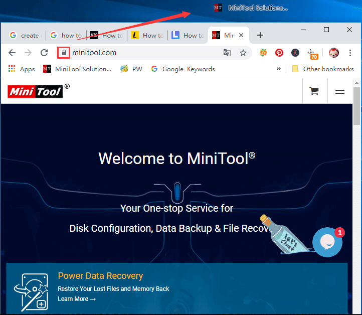Open the live chat bubble
This screenshot has height=315, width=362.
point(327,242)
